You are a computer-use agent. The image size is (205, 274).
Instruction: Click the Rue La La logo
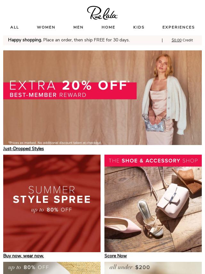click(102, 13)
